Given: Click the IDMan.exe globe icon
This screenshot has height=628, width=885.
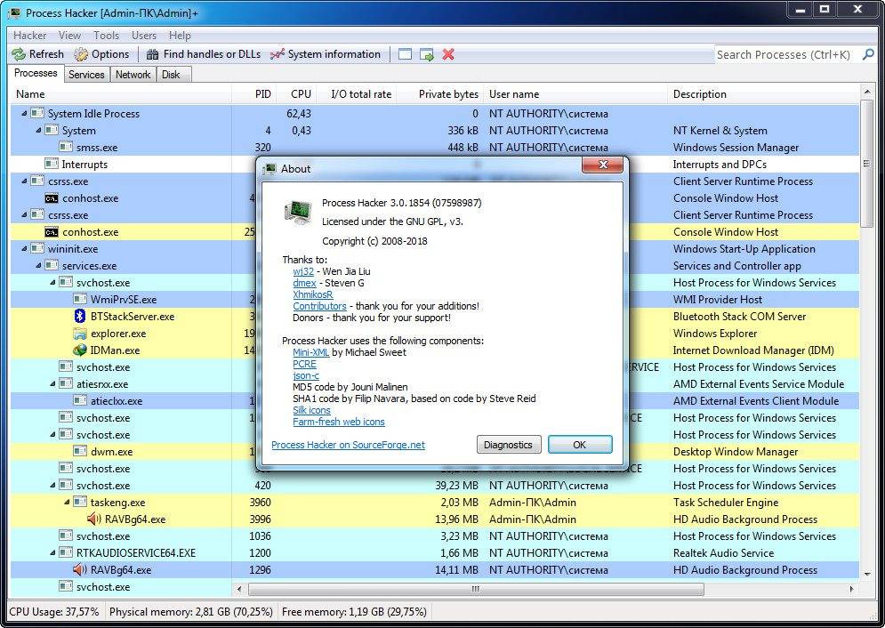Looking at the screenshot, I should [80, 350].
